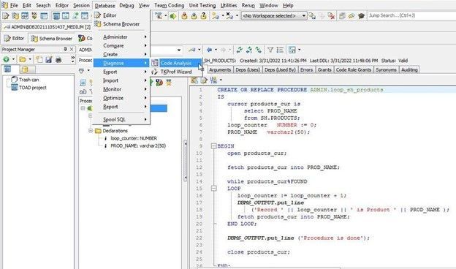
Task: Click the Commit toolbar icon
Action: coord(184,15)
